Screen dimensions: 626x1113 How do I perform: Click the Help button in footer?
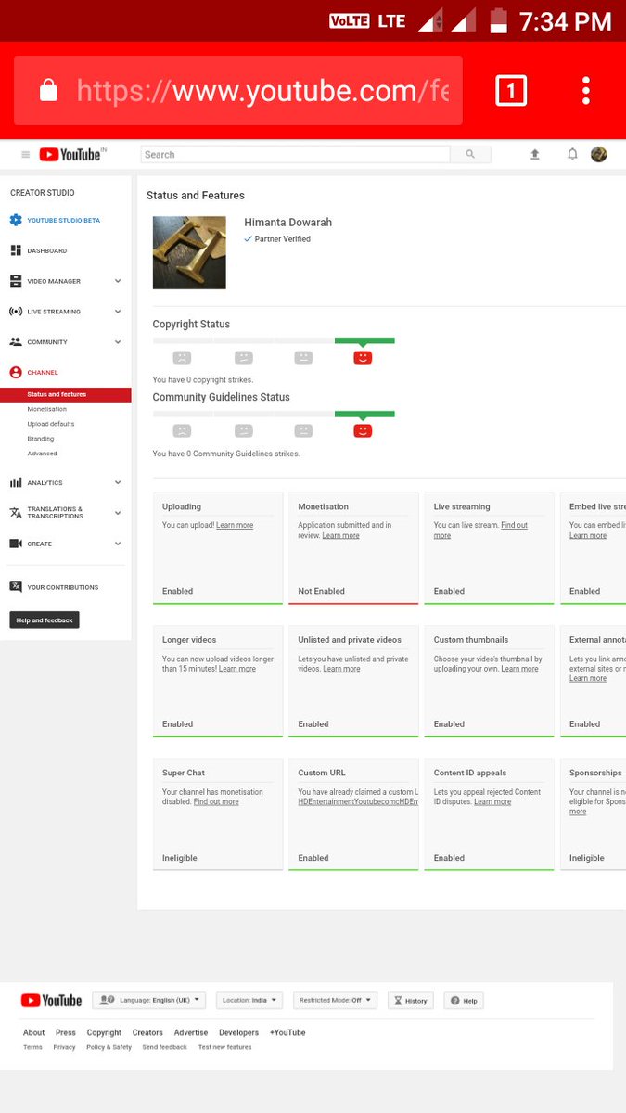pos(464,1001)
